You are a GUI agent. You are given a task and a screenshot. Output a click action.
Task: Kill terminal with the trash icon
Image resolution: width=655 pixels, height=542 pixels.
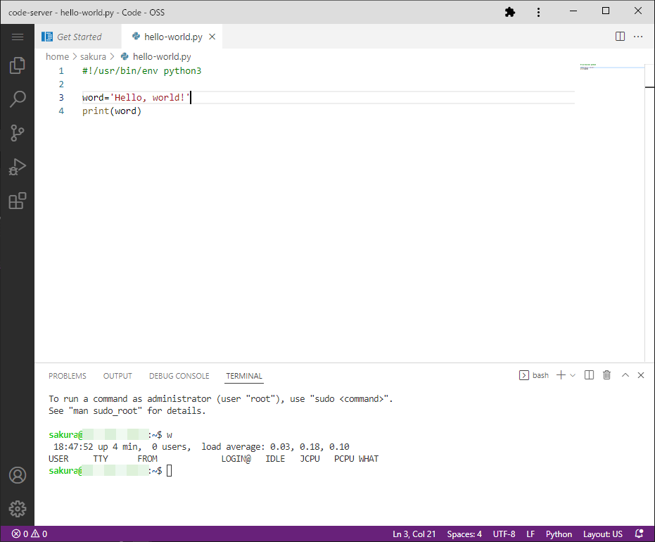(606, 375)
